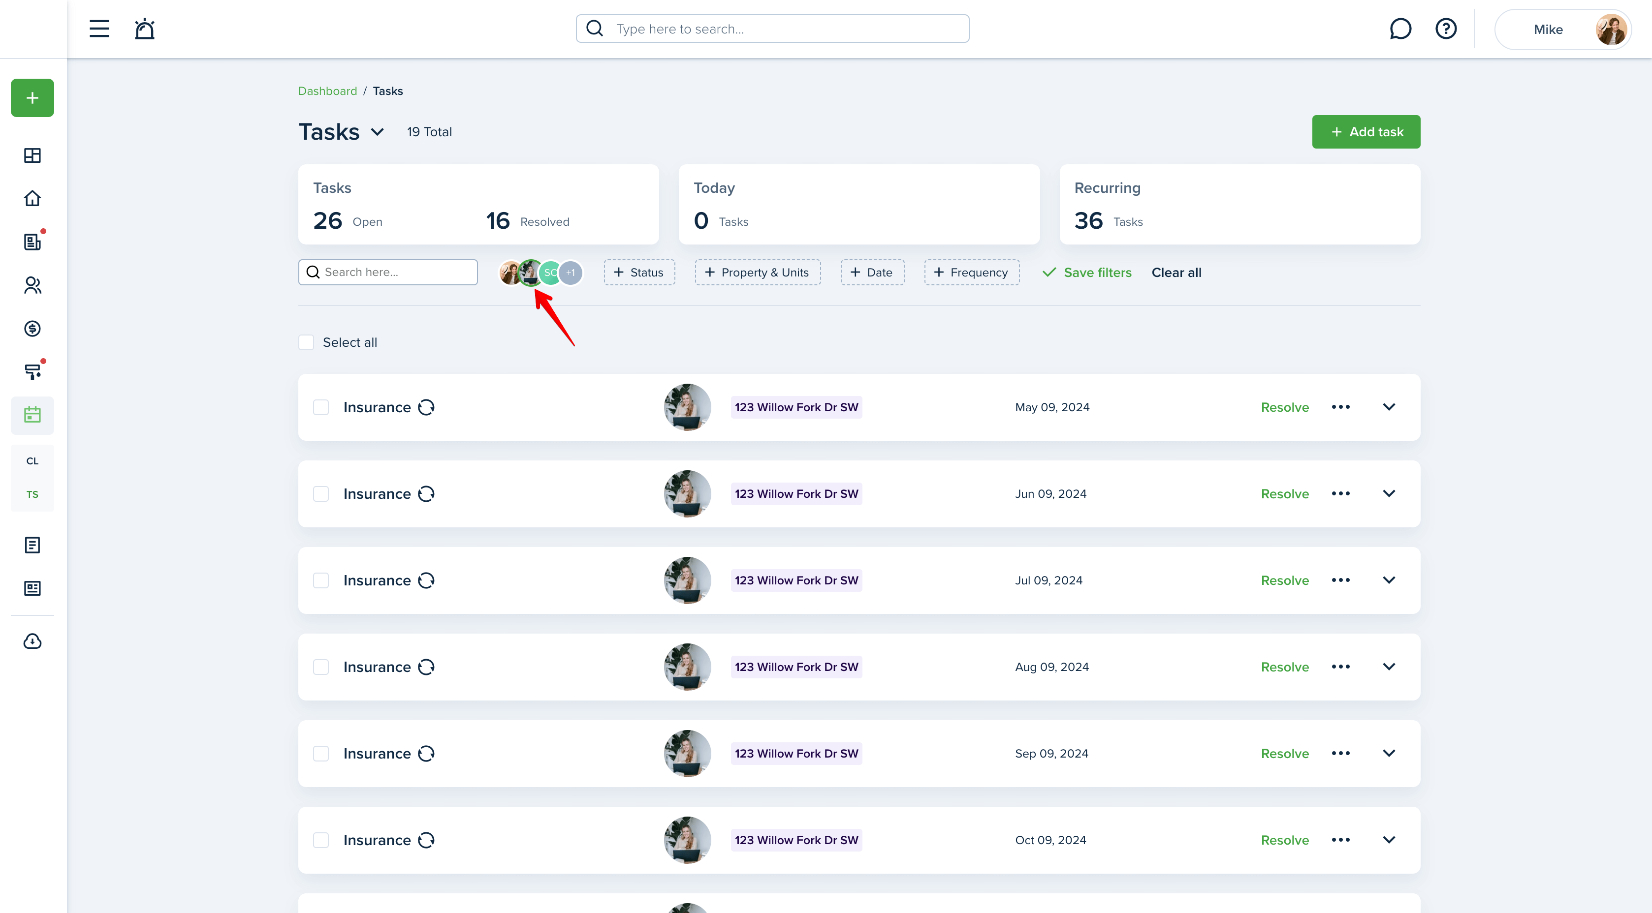Expand the Jul 09, 2024 task row
Viewport: 1652px width, 913px height.
point(1389,580)
